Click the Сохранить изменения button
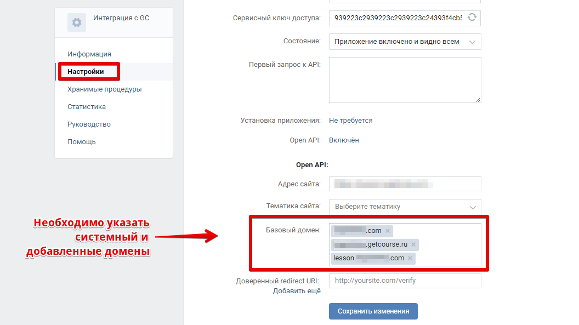Screen dimensions: 579x325 (373, 311)
